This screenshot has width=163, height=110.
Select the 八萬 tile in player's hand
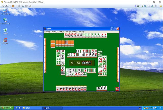(x=79, y=88)
